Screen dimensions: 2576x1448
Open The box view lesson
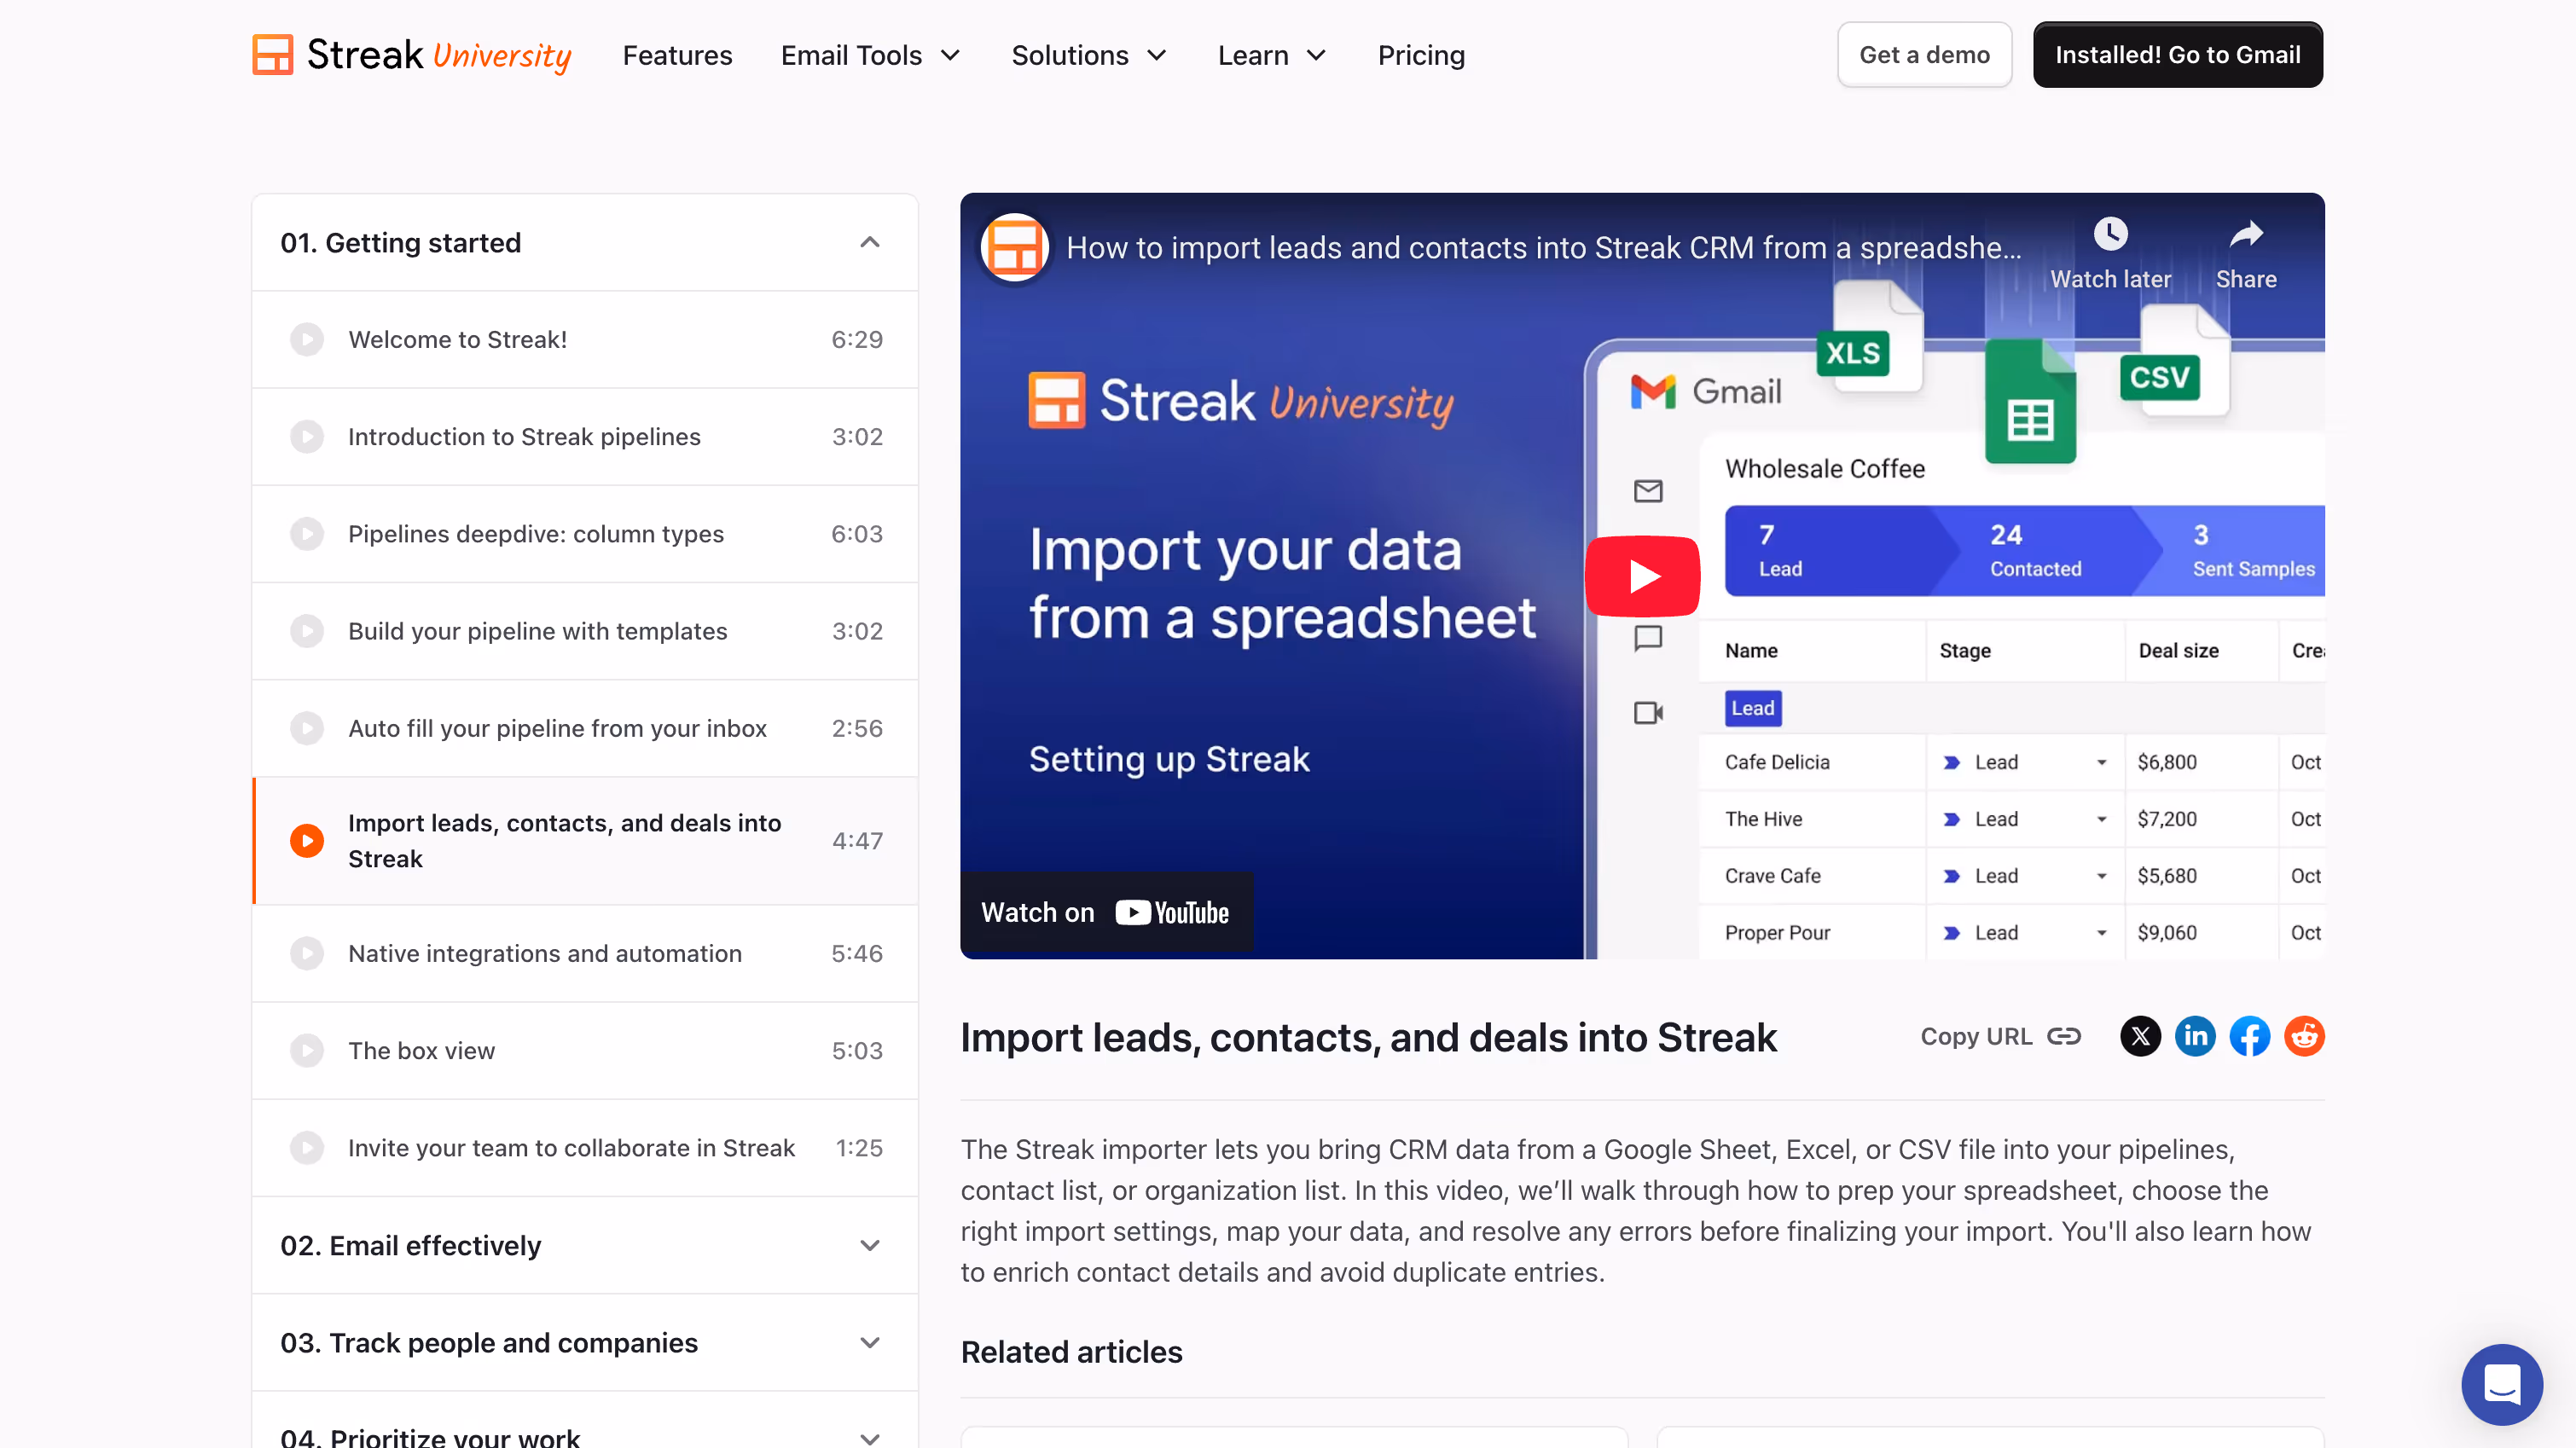point(421,1050)
